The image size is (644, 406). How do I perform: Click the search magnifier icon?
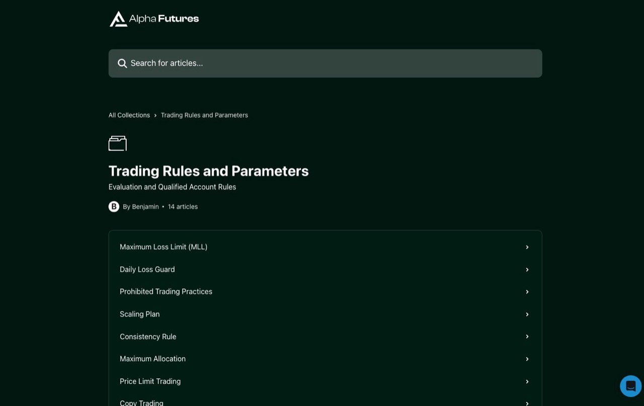(x=122, y=63)
